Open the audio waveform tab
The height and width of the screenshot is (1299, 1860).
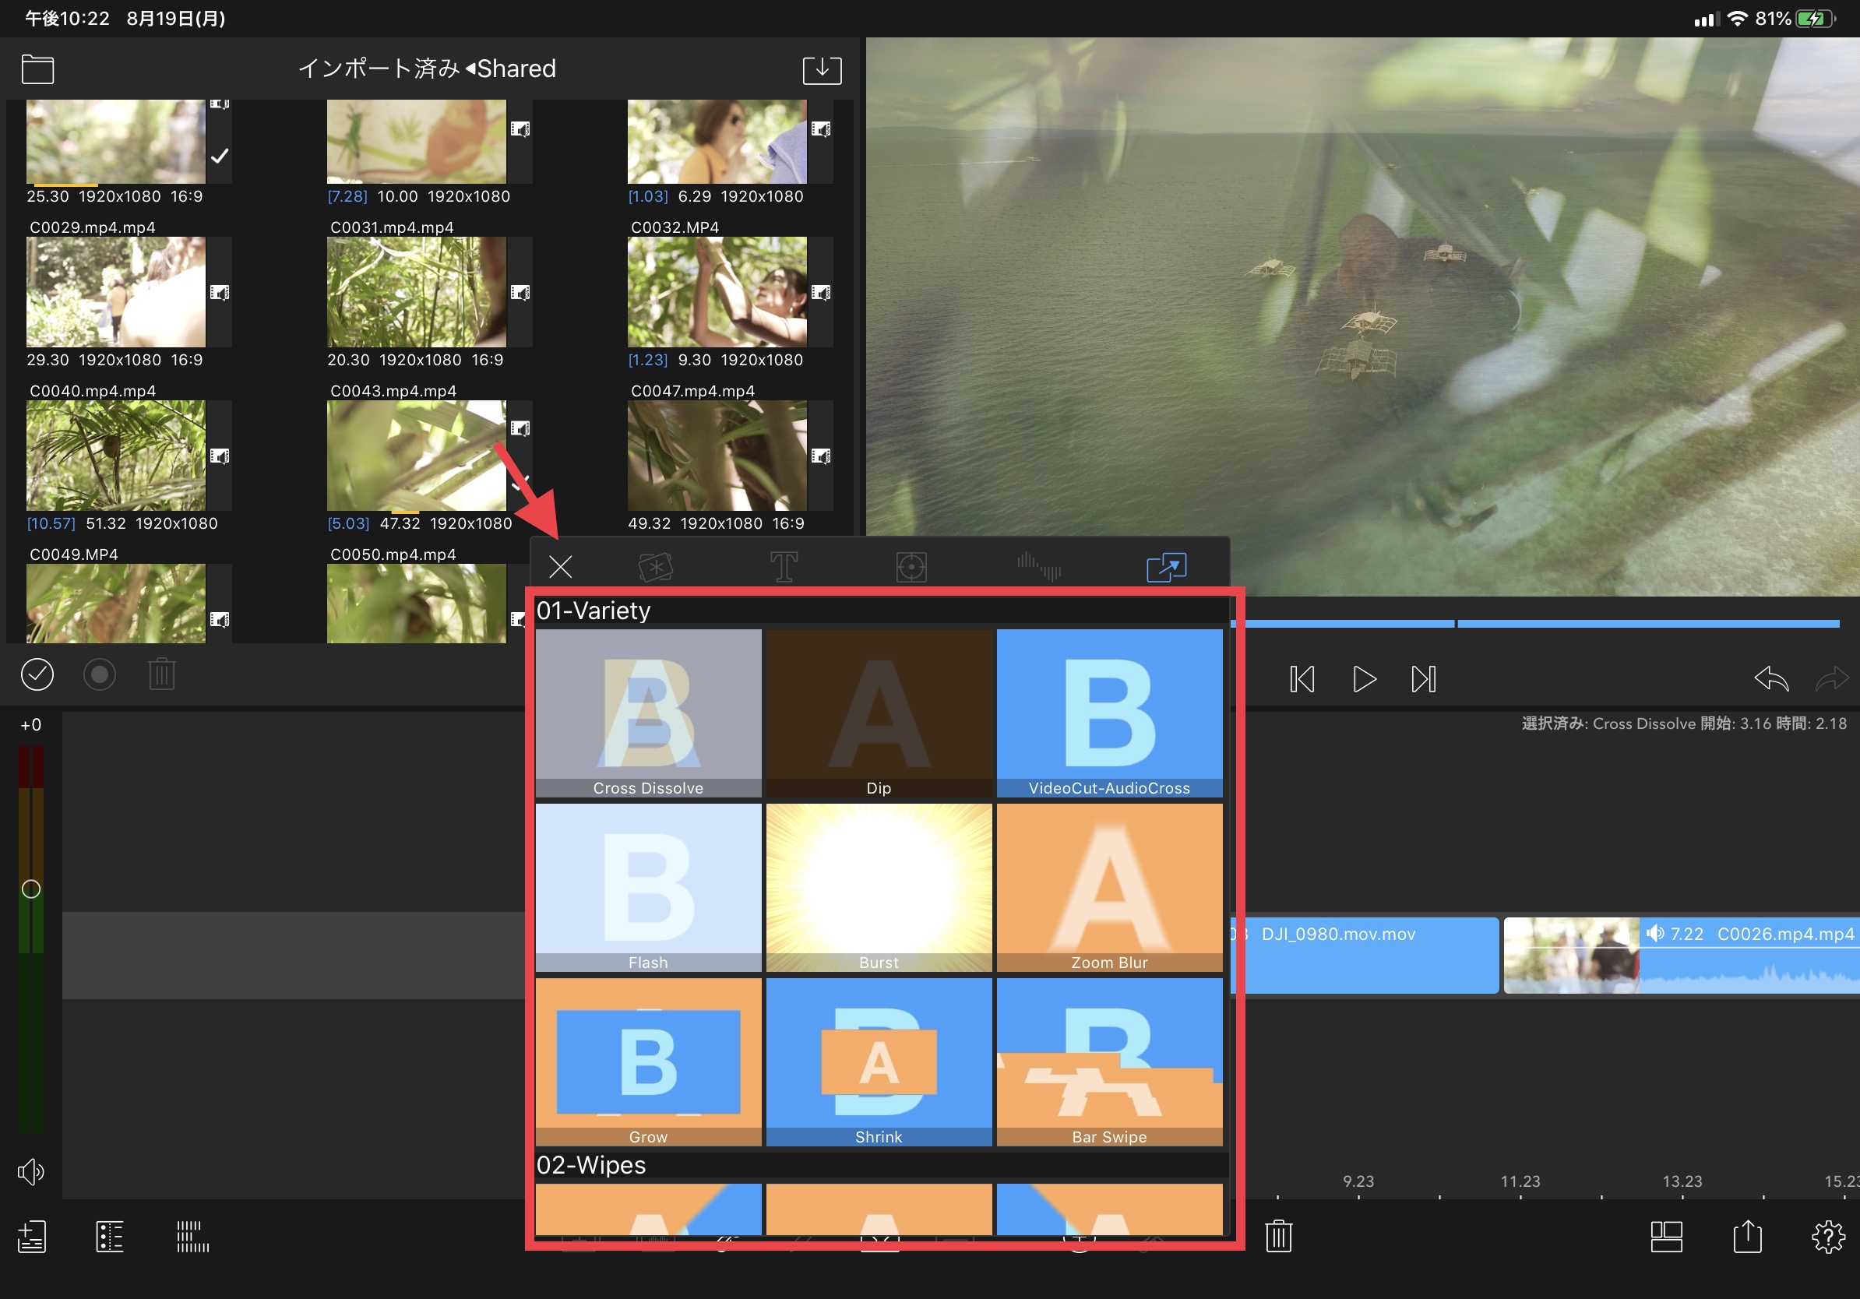tap(1038, 566)
